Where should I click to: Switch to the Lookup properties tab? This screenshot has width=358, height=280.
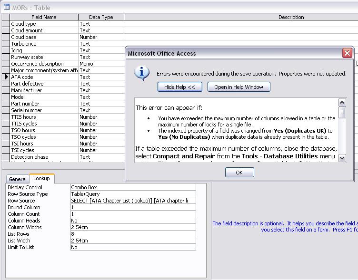41,178
